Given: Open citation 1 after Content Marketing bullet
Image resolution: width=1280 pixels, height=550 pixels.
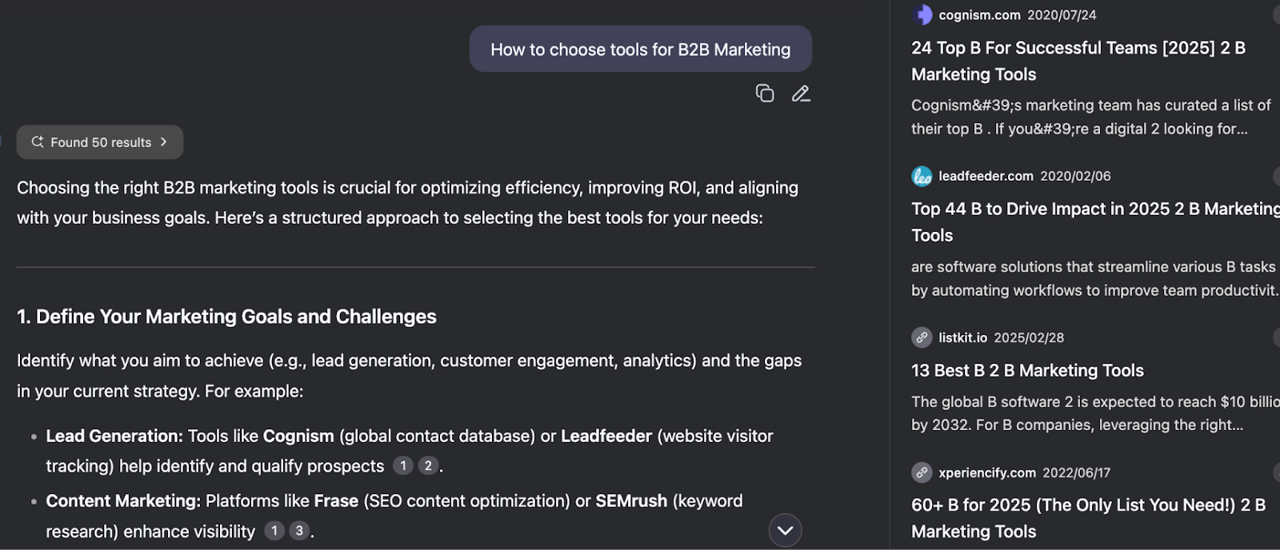Looking at the screenshot, I should click(x=274, y=531).
